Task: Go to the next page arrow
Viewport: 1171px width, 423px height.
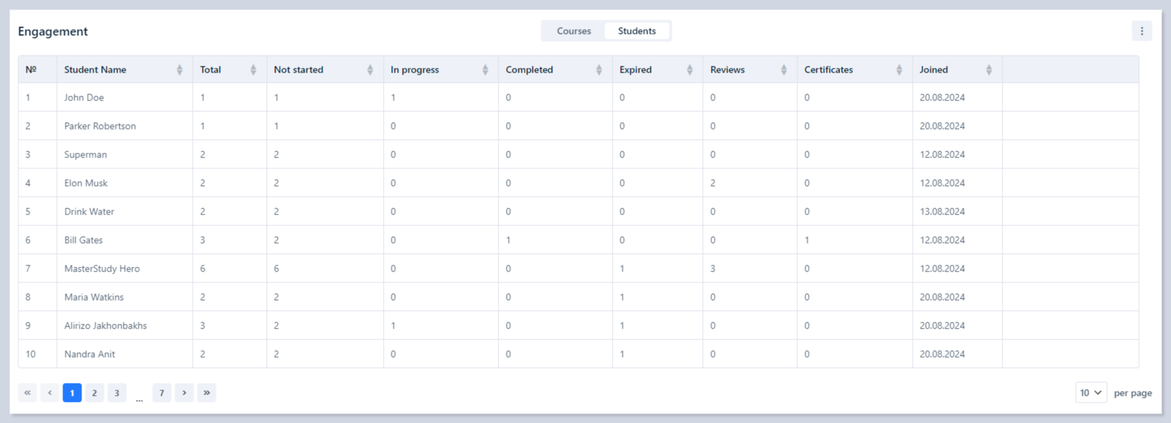Action: (x=184, y=392)
